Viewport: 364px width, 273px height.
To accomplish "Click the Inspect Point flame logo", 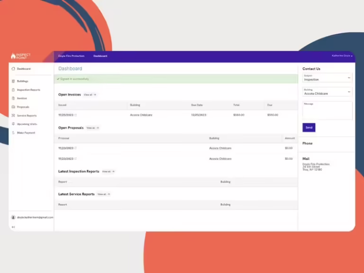I will (13, 56).
